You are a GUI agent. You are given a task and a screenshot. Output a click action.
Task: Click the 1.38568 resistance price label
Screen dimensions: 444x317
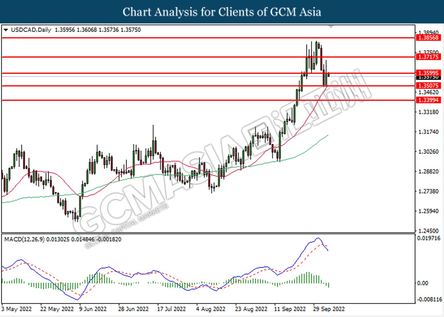428,38
